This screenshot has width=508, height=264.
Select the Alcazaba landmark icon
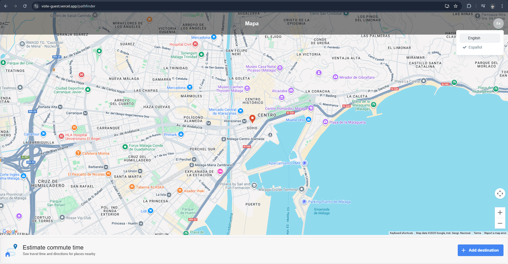point(291,91)
